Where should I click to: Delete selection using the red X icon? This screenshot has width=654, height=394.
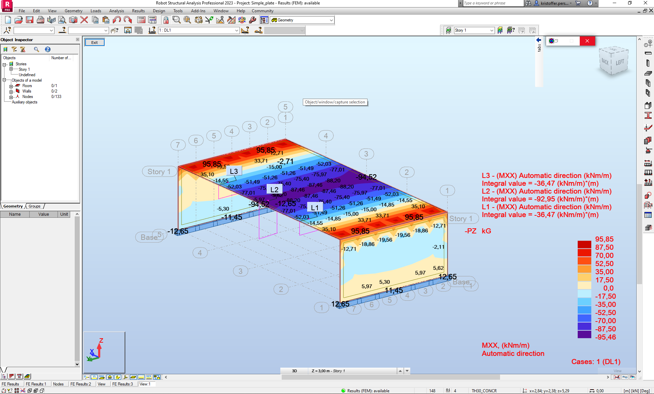(84, 20)
